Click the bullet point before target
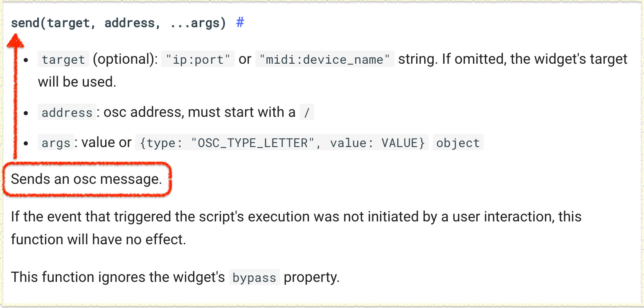Screen dimensions: 644x308 coord(26,60)
